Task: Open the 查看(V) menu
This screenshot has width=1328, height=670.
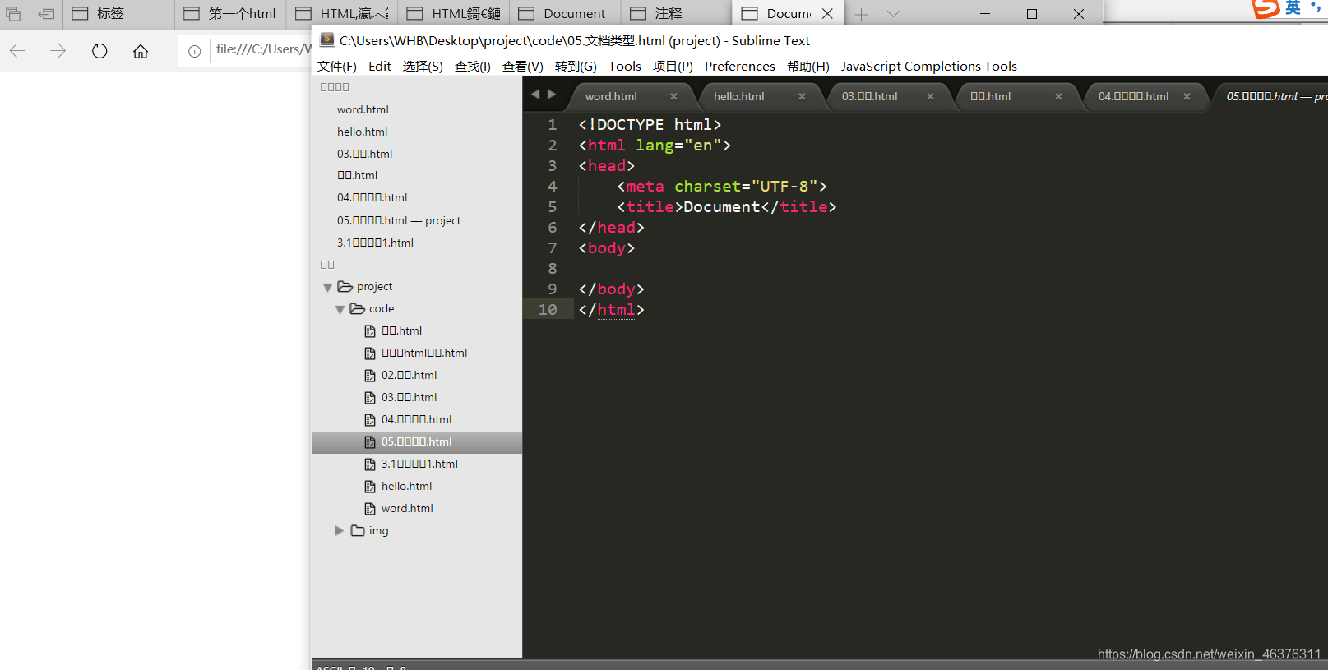Action: (x=523, y=67)
